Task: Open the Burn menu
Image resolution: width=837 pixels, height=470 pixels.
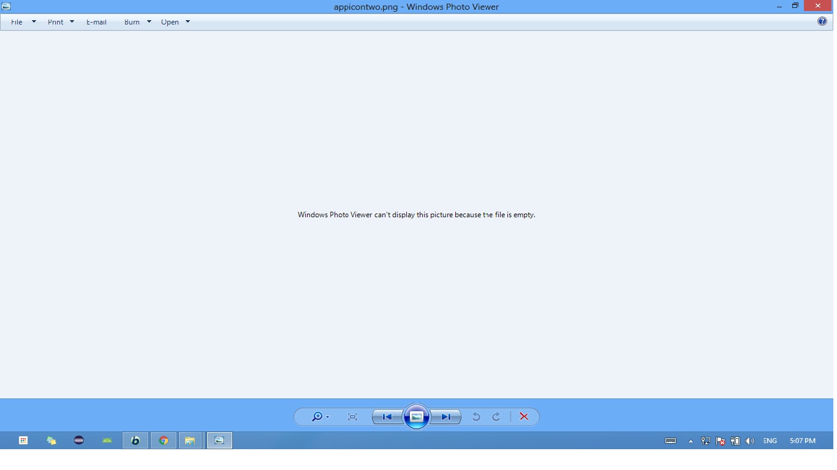Action: pos(132,22)
